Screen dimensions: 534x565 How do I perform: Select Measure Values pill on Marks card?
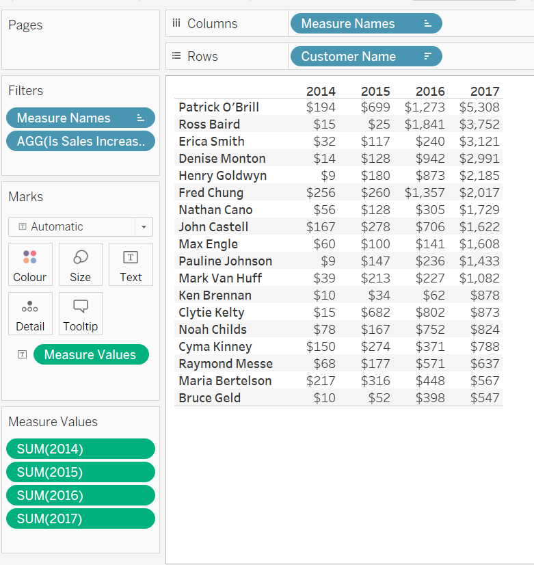click(91, 354)
